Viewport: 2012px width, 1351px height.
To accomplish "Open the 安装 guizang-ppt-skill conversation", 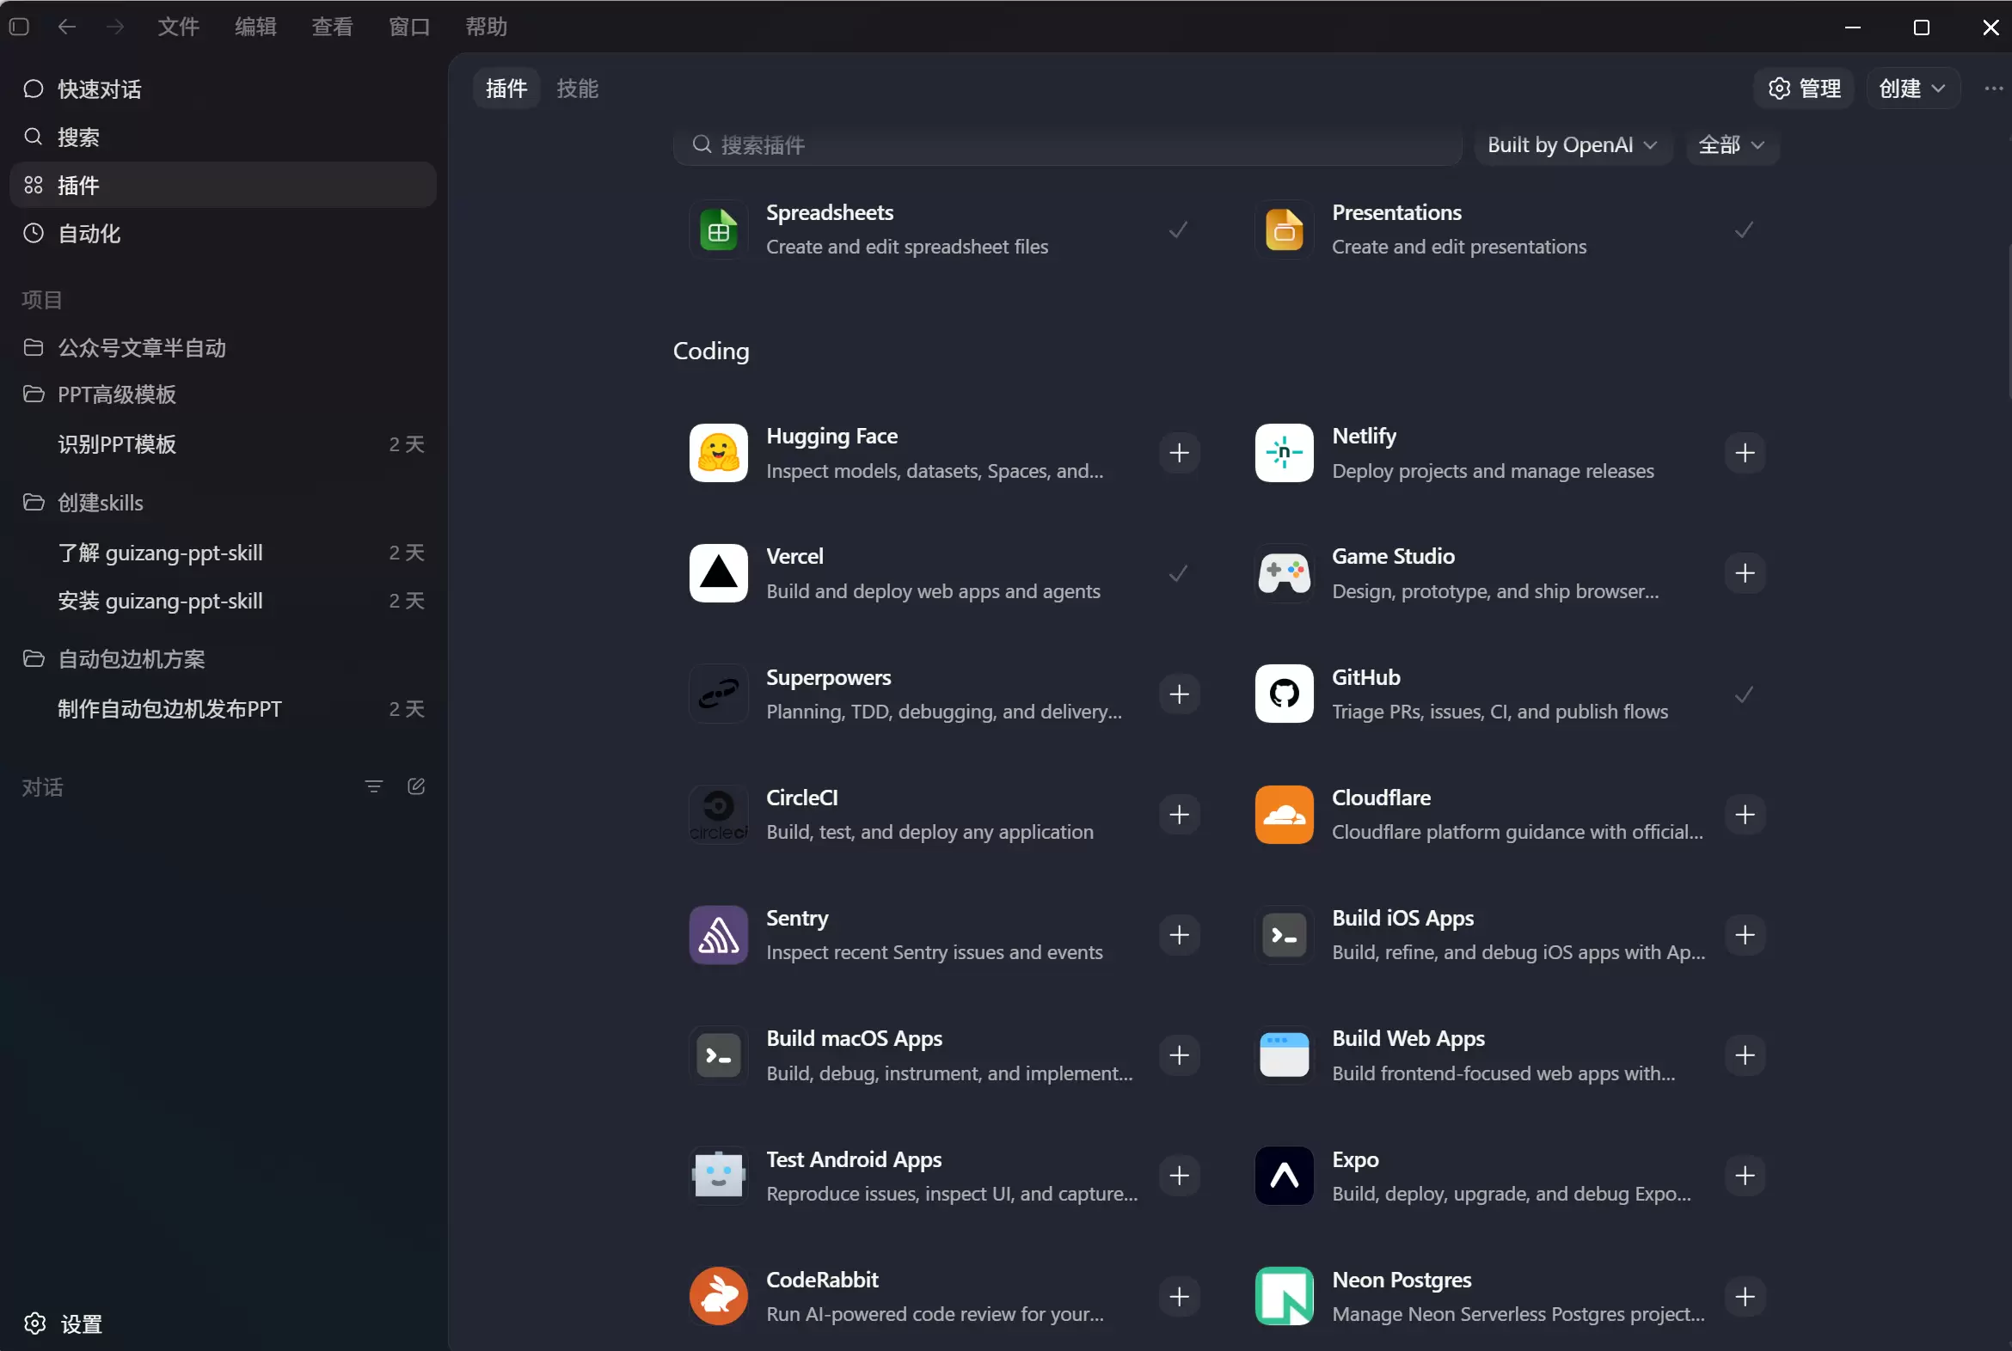I will [223, 602].
